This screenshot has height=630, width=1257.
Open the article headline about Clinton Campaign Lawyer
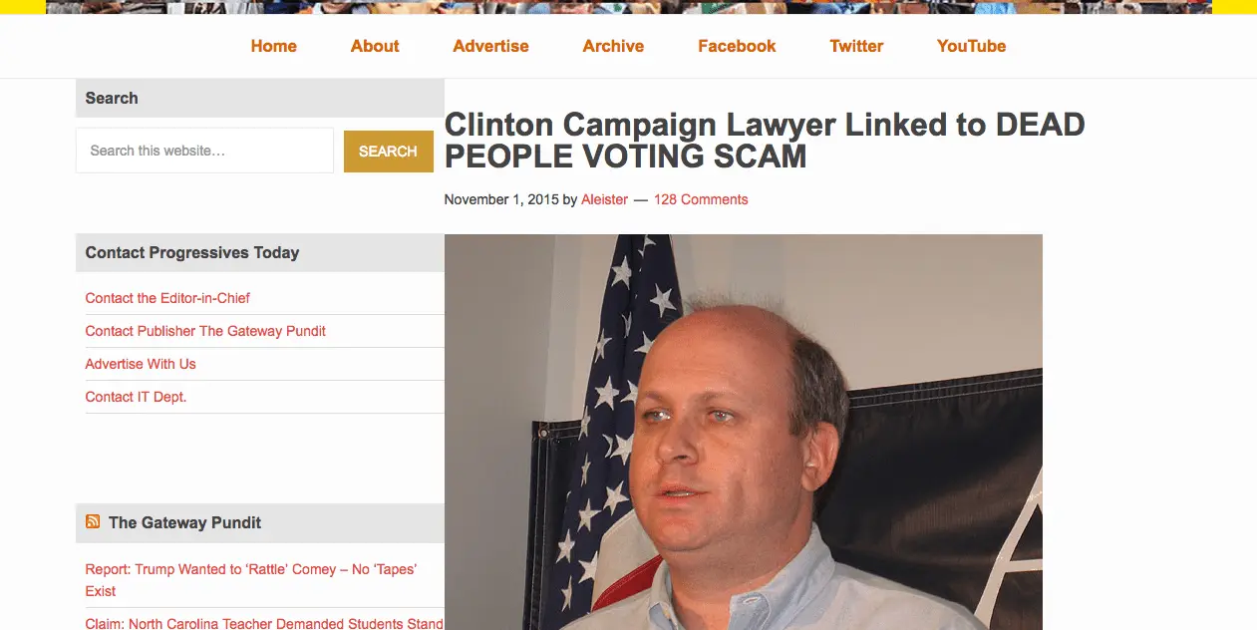point(765,141)
